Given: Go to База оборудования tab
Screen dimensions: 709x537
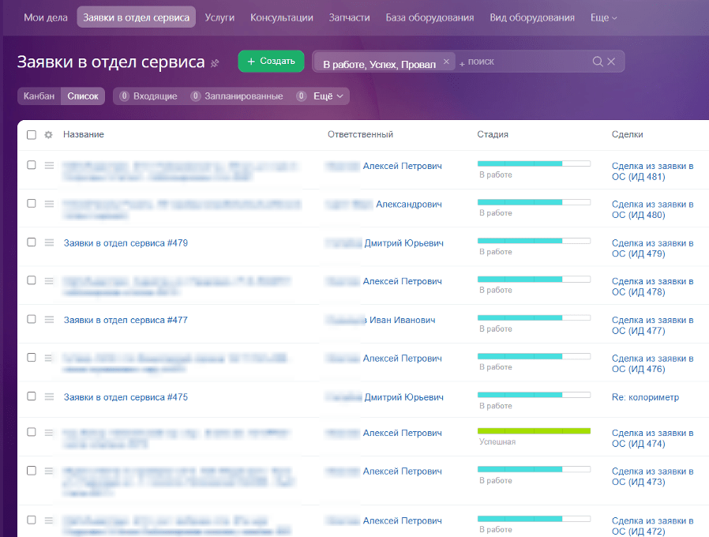Looking at the screenshot, I should [x=430, y=17].
